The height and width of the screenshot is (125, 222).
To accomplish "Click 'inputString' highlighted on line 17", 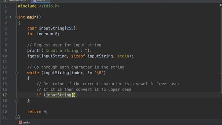I will click(59, 95).
